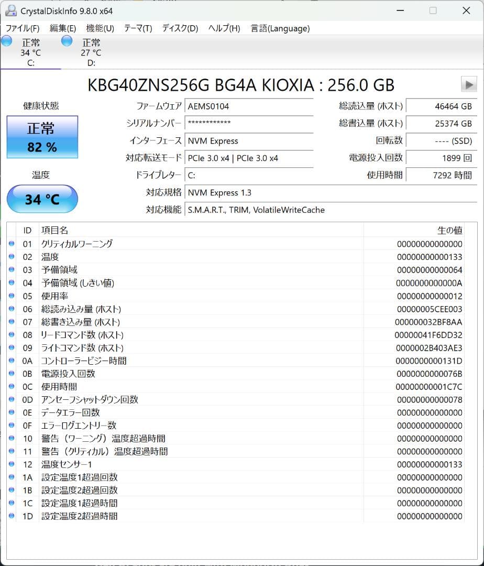This screenshot has height=566, width=484.
Task: Click status dot for 使用率 row
Action: coord(12,296)
